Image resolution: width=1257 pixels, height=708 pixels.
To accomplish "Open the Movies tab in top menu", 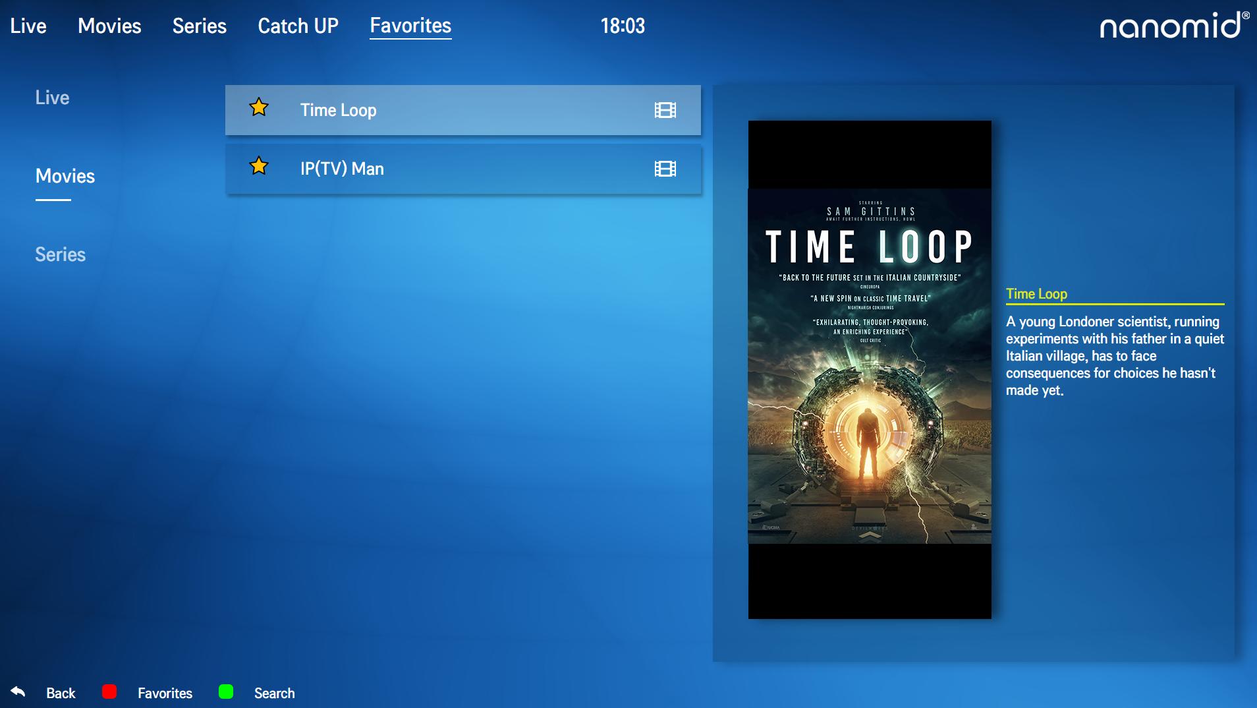I will tap(109, 26).
